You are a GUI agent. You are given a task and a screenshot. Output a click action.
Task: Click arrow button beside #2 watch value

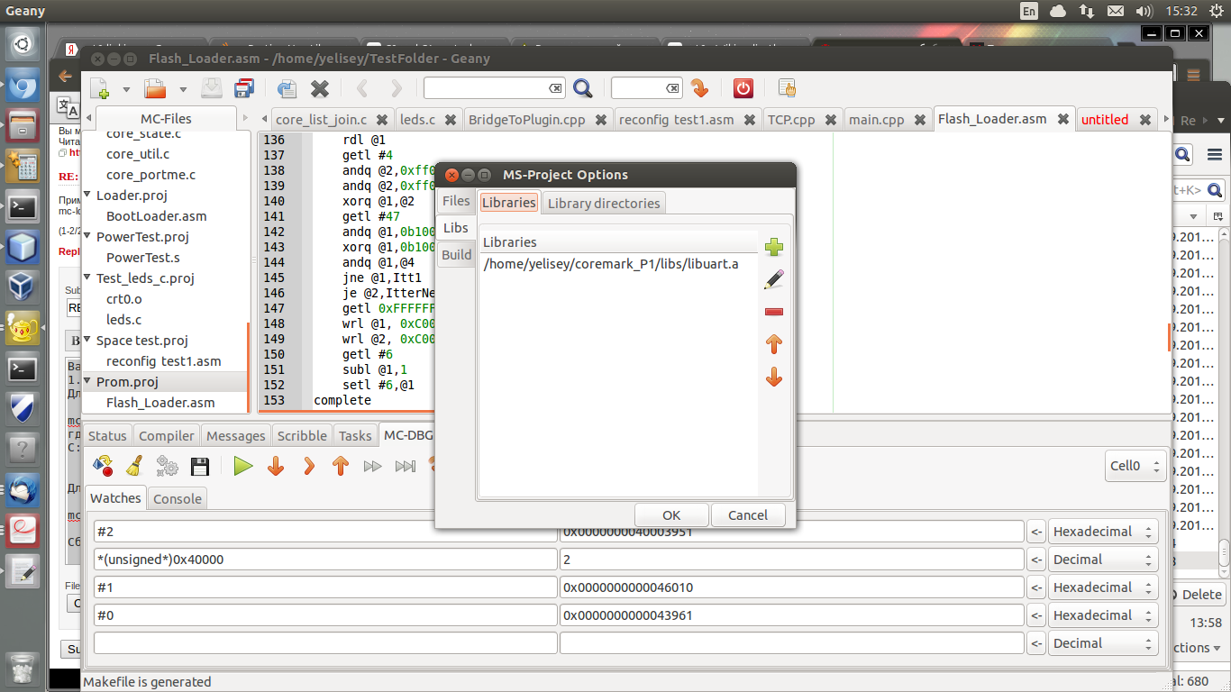coord(1036,532)
